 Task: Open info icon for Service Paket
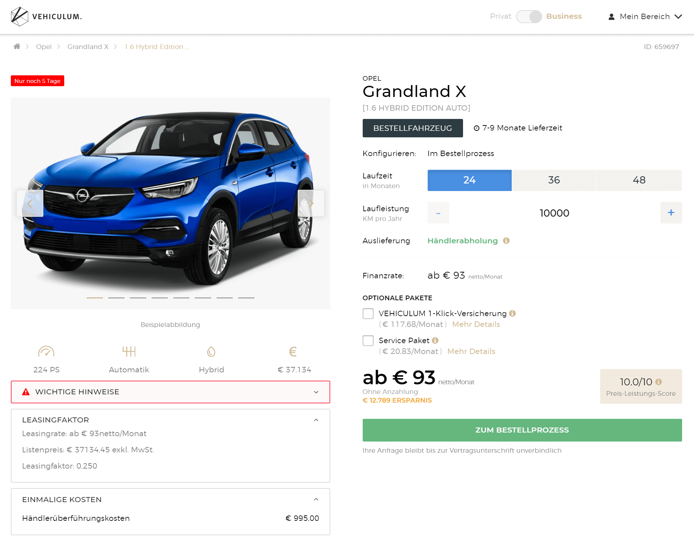[435, 340]
